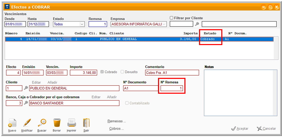Click inside the Notas text area
The height and width of the screenshot is (137, 282).
241,93
